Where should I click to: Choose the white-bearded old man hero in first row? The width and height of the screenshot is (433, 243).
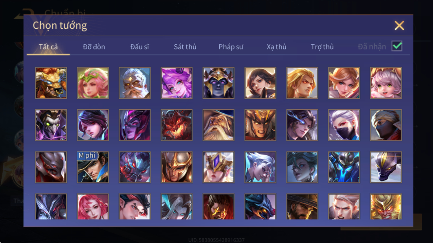tap(135, 83)
